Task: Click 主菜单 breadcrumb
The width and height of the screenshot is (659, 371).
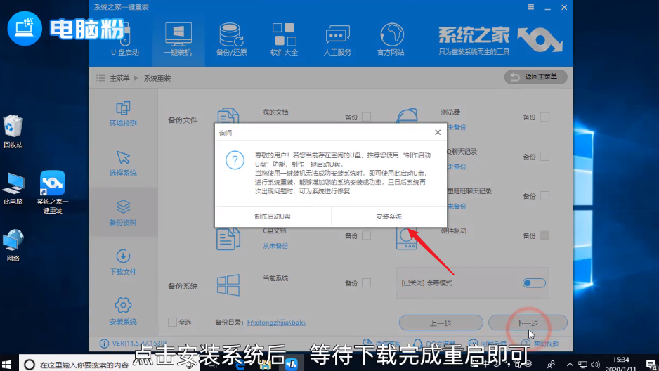Action: (119, 78)
